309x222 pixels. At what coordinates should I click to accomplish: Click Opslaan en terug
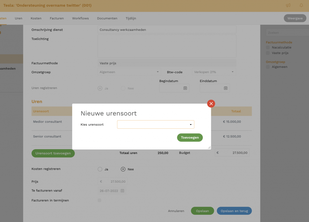[234, 211]
